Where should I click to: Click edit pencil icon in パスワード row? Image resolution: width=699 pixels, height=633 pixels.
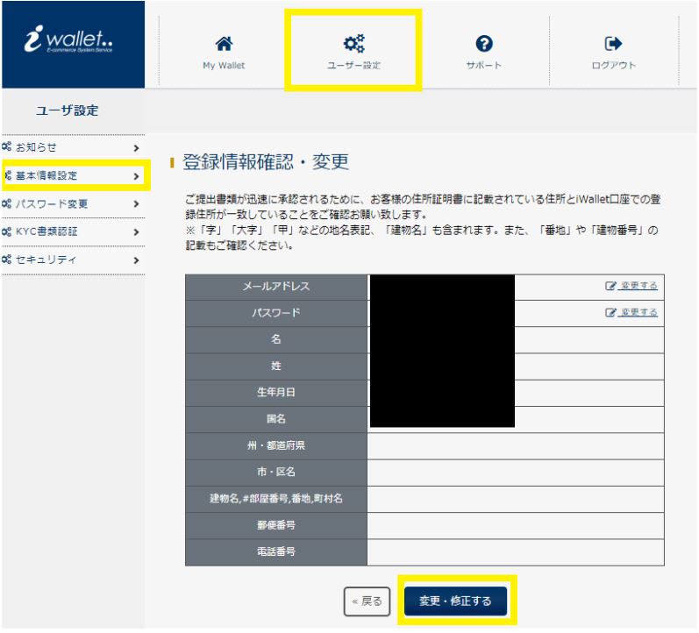pyautogui.click(x=610, y=312)
